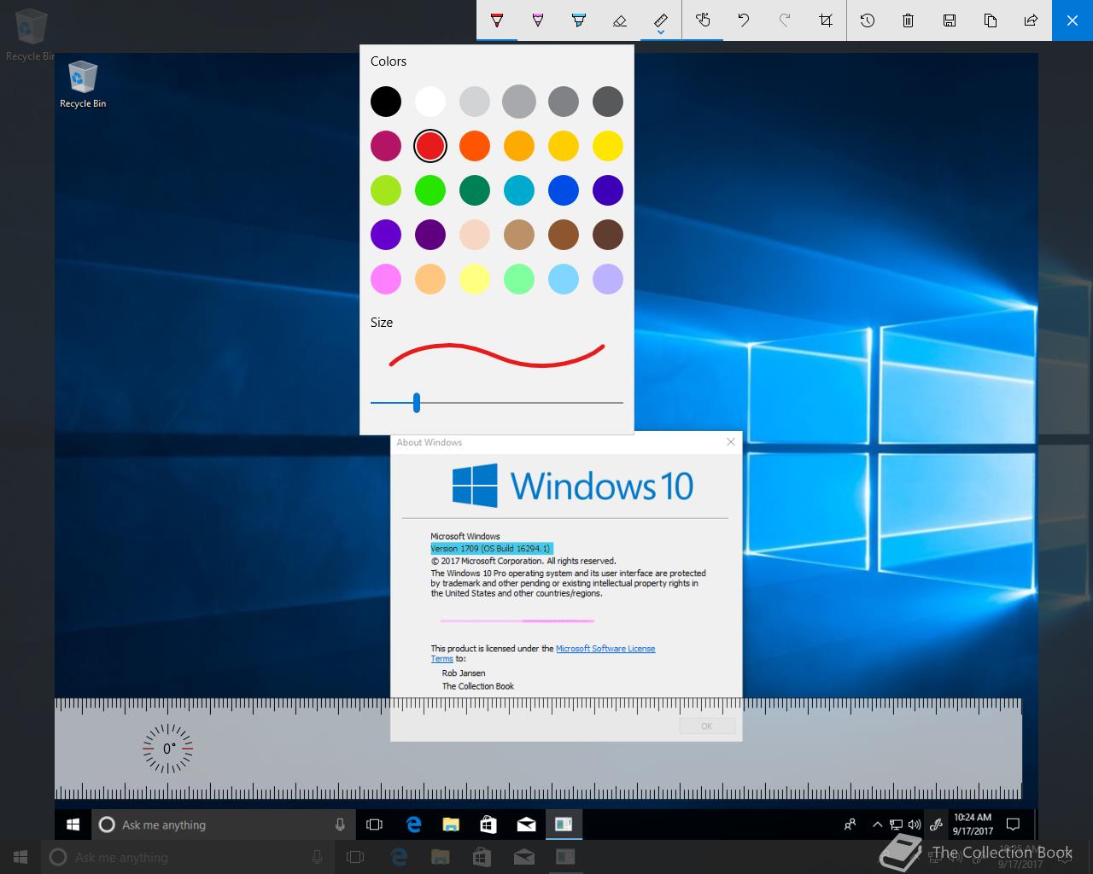Expand hidden tray icons chevron
The image size is (1093, 874).
pyautogui.click(x=877, y=824)
